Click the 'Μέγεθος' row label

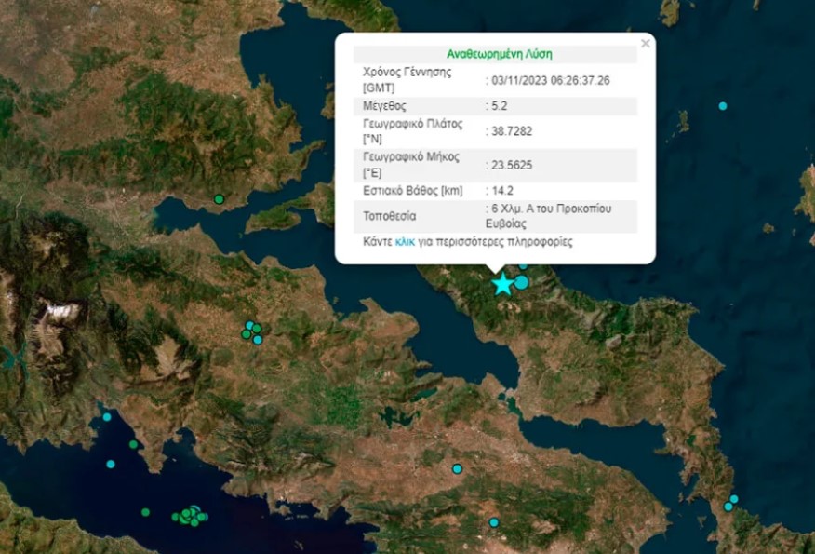pos(384,106)
